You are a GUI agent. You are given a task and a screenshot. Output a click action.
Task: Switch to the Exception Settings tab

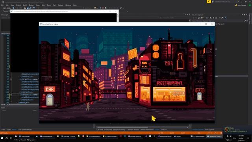(119, 130)
